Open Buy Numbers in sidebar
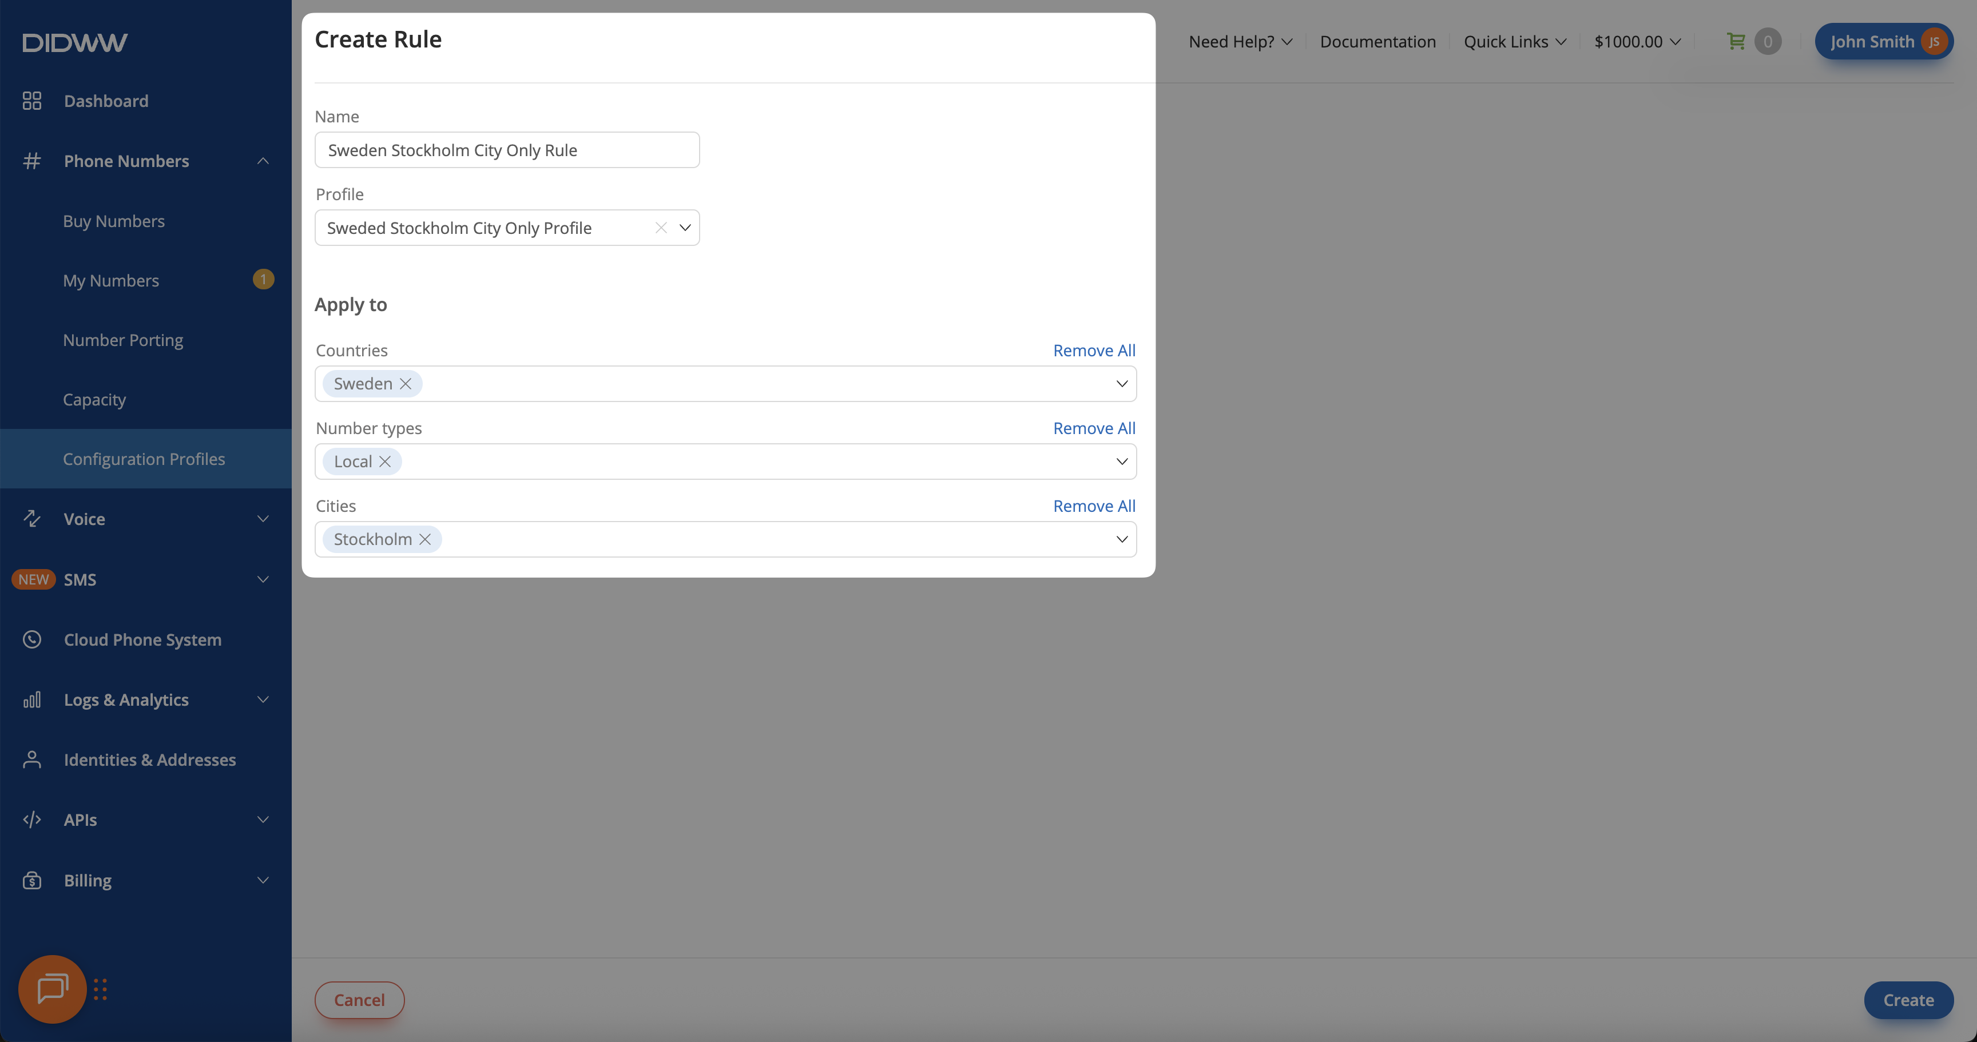The image size is (1977, 1042). click(114, 221)
